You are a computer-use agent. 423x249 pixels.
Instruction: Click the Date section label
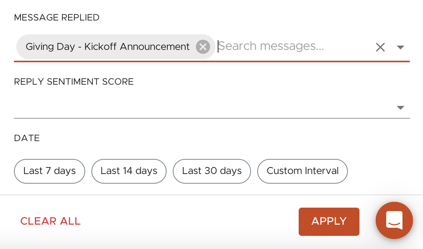coord(27,138)
